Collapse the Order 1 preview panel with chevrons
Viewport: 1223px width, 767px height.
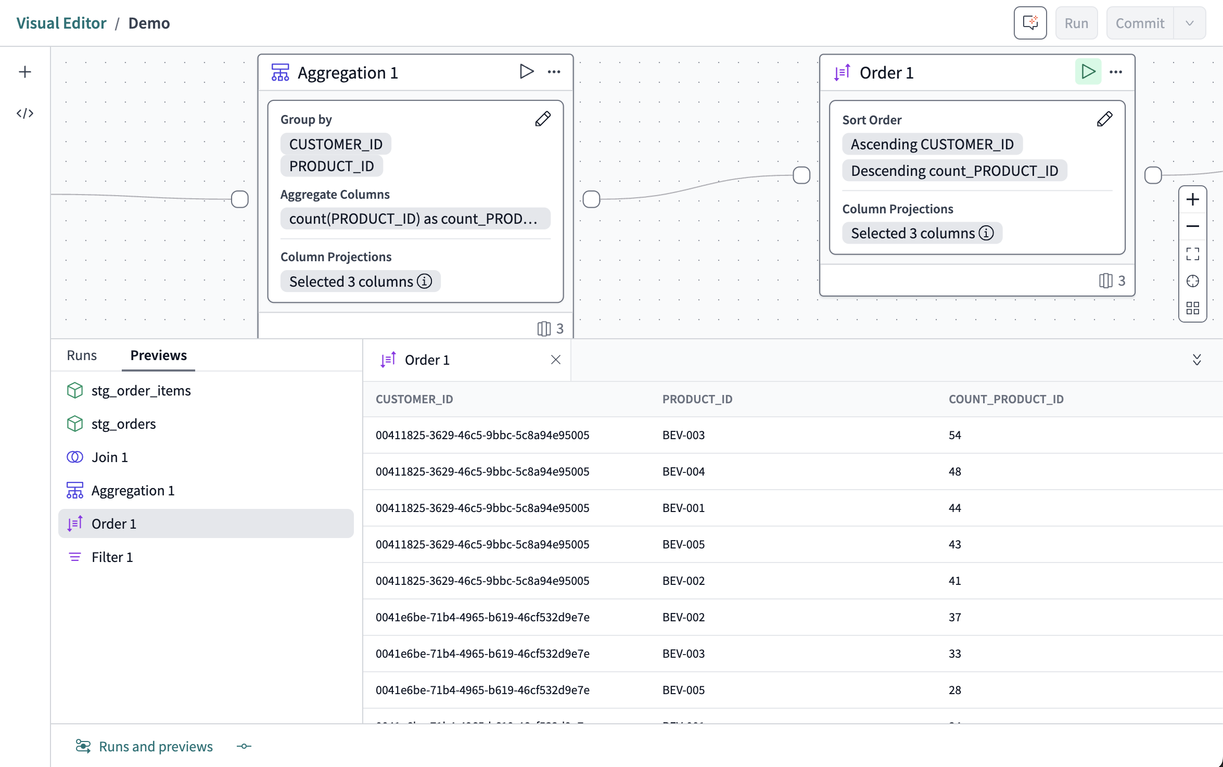point(1196,360)
